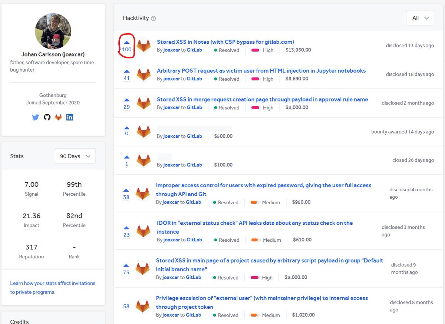Open Stored XSS in main page project report
445x324 pixels.
[270, 265]
